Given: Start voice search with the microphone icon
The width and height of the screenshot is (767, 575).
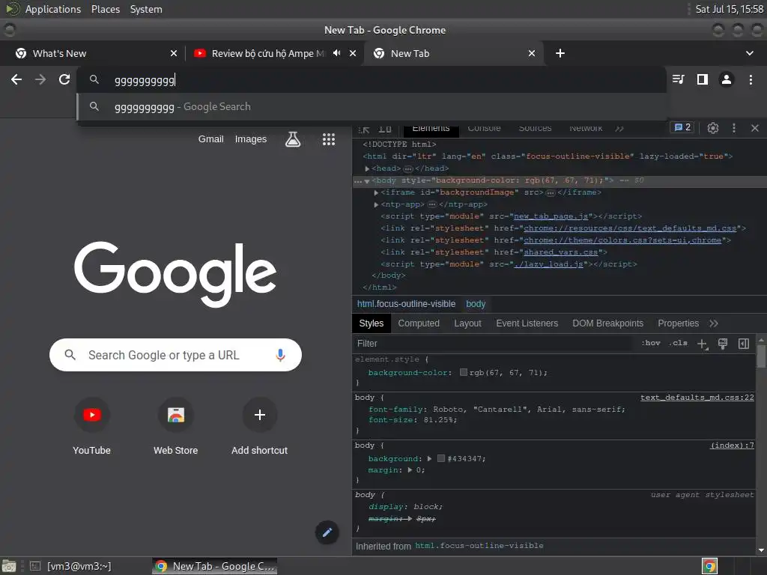Looking at the screenshot, I should pyautogui.click(x=280, y=355).
